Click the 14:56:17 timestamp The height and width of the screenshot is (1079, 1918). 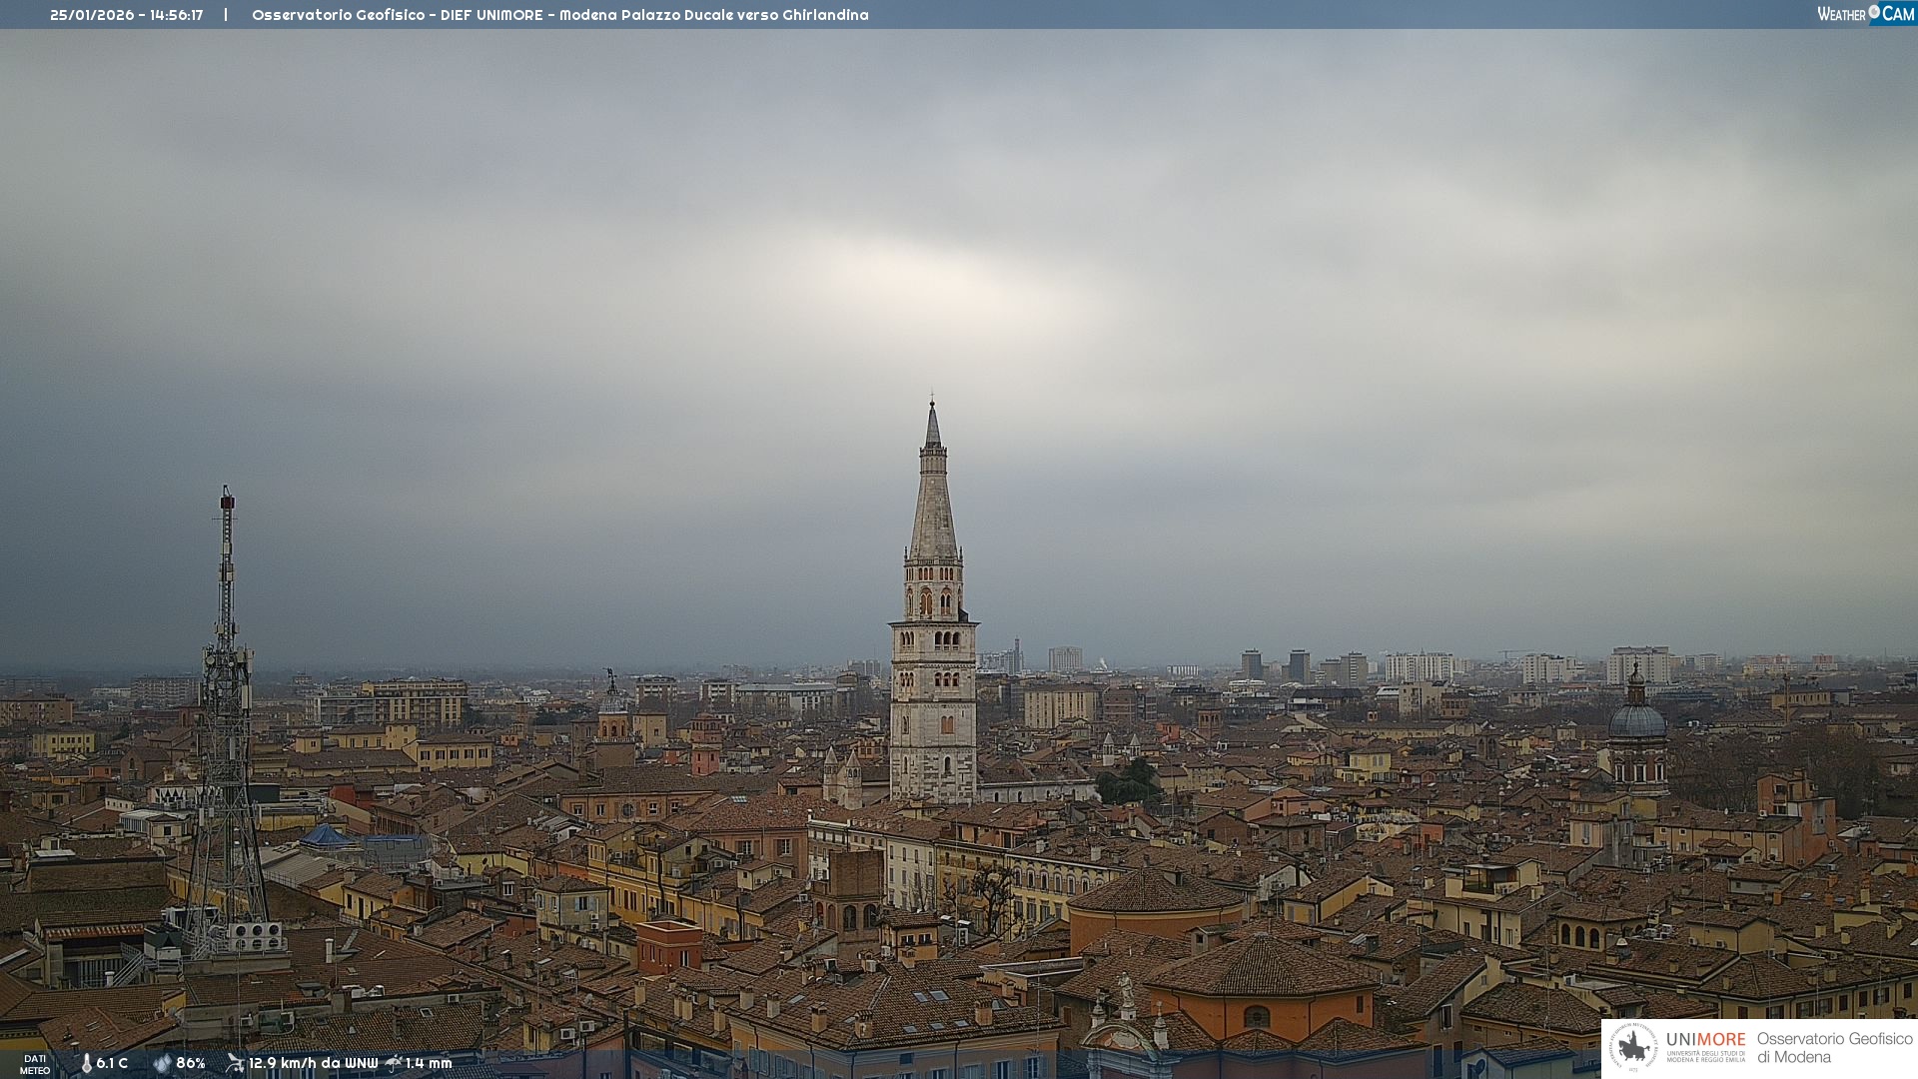click(x=177, y=15)
